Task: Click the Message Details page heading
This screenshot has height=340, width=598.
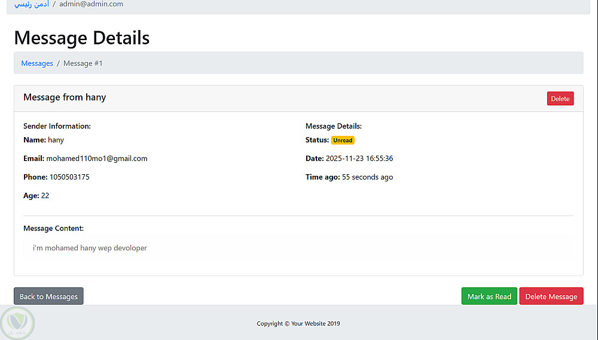Action: tap(81, 38)
